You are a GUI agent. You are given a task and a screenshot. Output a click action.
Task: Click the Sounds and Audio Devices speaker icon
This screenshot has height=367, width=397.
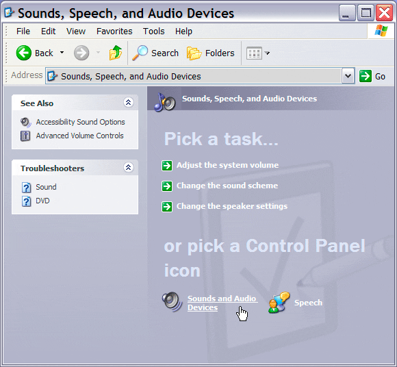[172, 302]
